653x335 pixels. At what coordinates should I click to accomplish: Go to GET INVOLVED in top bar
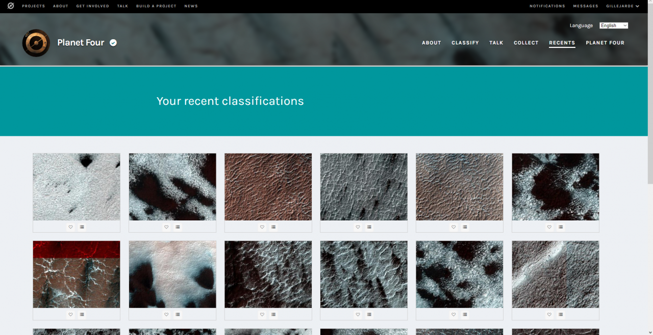93,6
